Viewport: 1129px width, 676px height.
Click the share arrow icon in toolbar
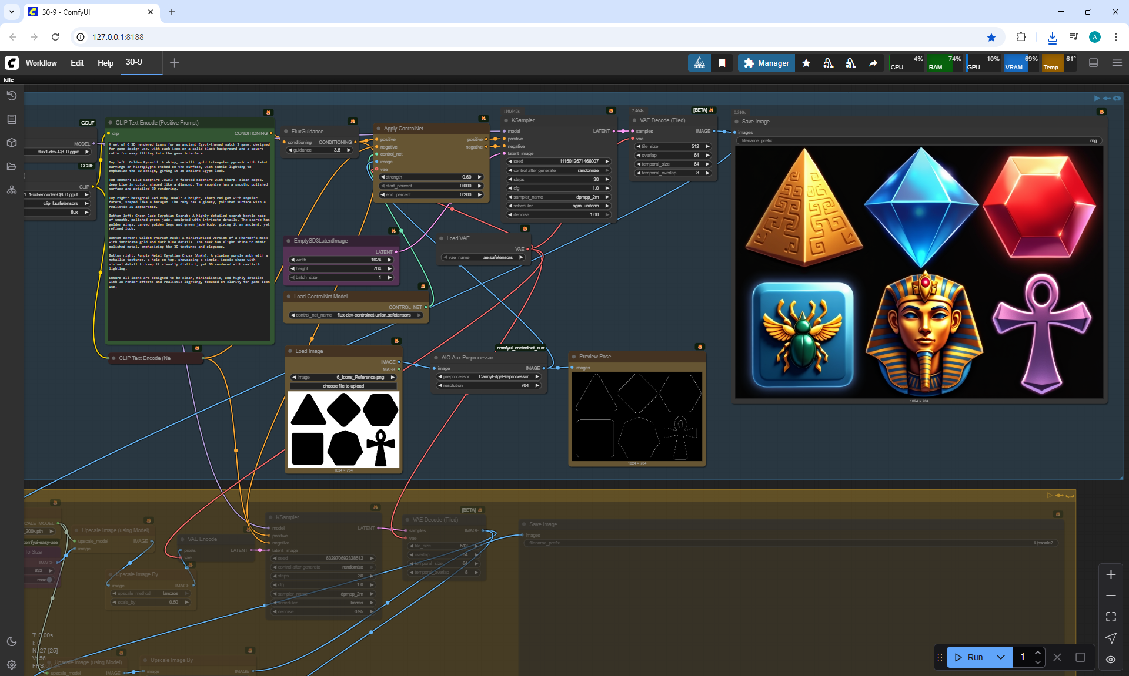[x=873, y=63]
